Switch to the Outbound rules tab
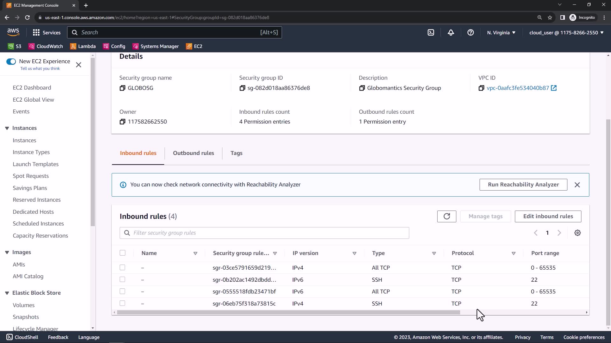The width and height of the screenshot is (611, 343). click(x=193, y=153)
